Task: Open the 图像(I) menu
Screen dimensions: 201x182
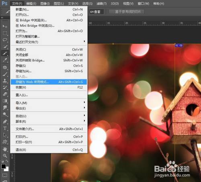Action: pyautogui.click(x=45, y=4)
